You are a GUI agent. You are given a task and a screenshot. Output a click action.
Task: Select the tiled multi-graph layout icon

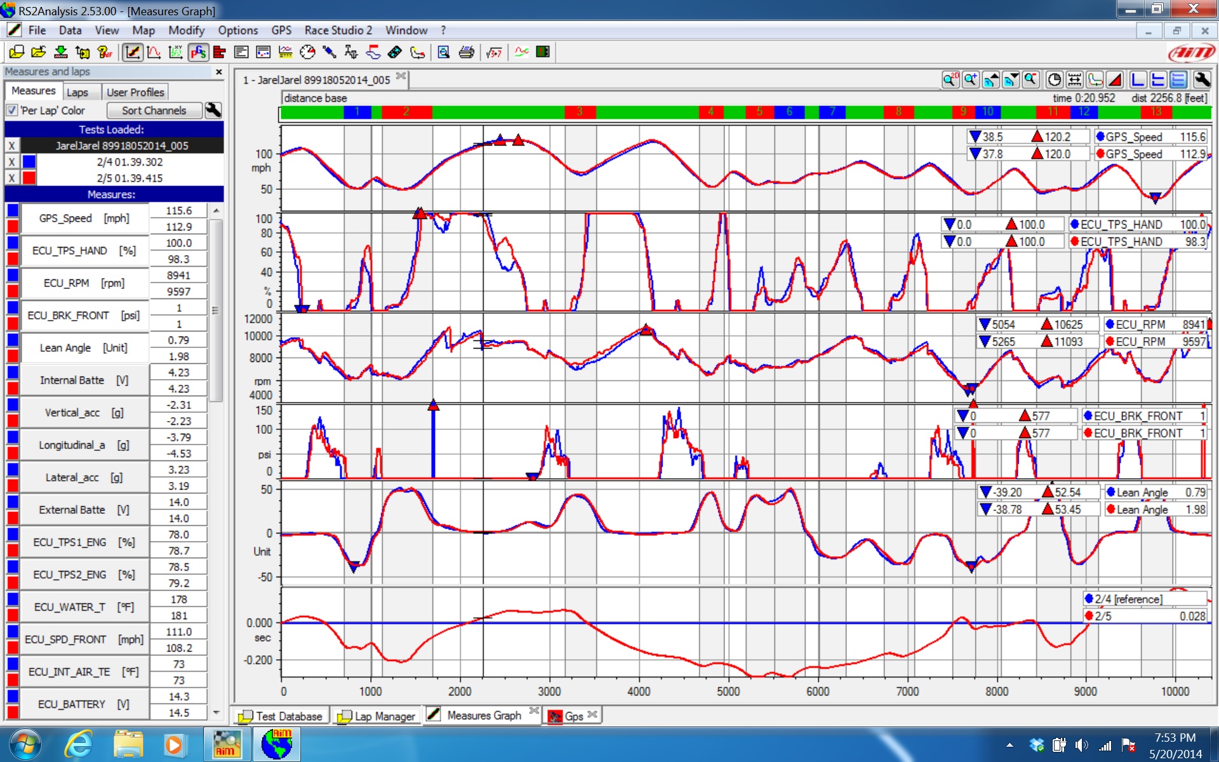(x=1179, y=80)
